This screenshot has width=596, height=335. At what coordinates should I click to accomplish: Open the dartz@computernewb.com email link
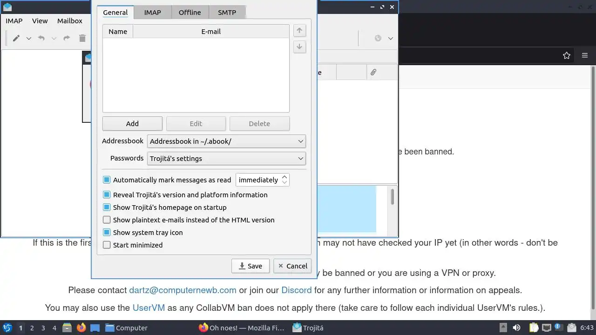[x=183, y=290]
